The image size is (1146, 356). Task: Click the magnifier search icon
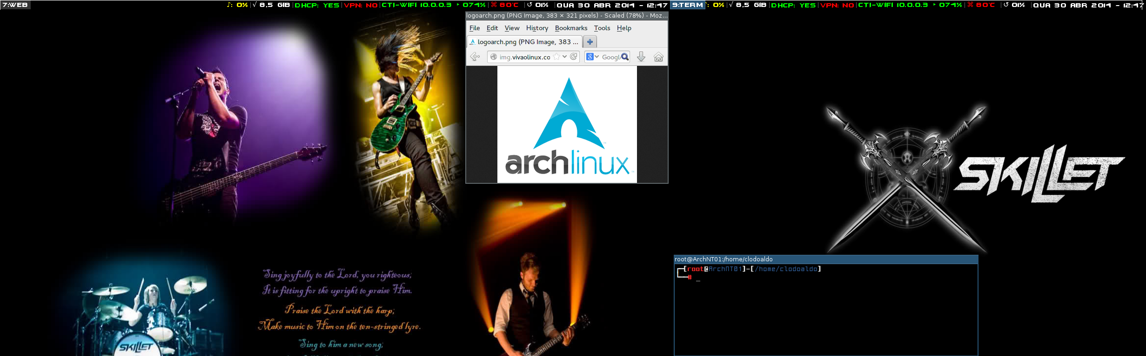[625, 57]
